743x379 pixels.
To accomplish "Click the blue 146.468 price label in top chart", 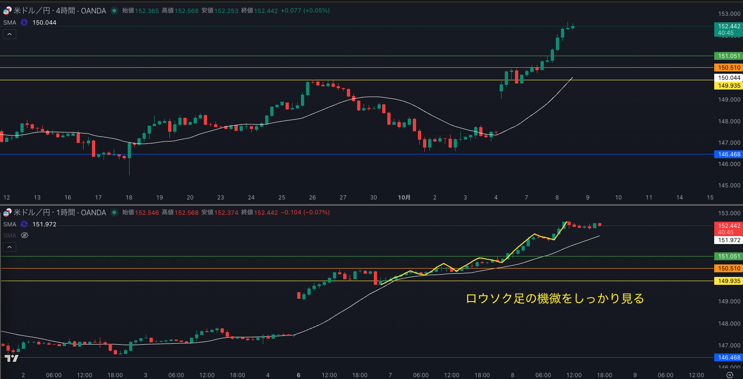I will click(729, 154).
